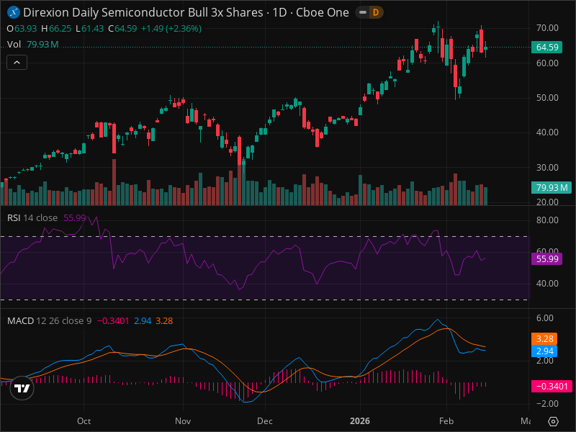576x432 pixels.
Task: Click the MACD legend value 2.94
Action: point(143,320)
